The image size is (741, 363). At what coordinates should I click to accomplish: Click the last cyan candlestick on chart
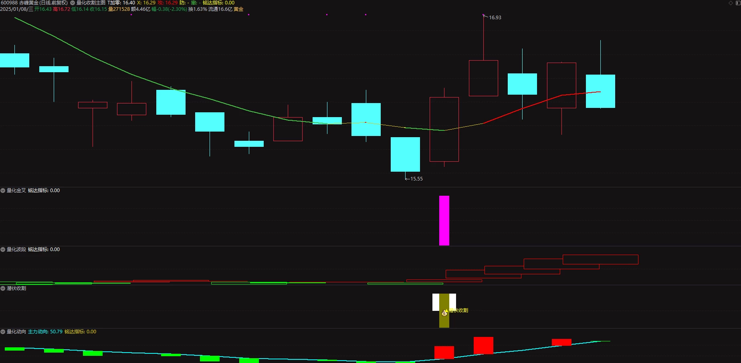pyautogui.click(x=600, y=91)
